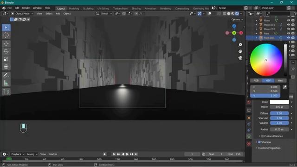Switch to the Animation workspace tab
Viewport: 297px width, 167px height.
click(150, 8)
